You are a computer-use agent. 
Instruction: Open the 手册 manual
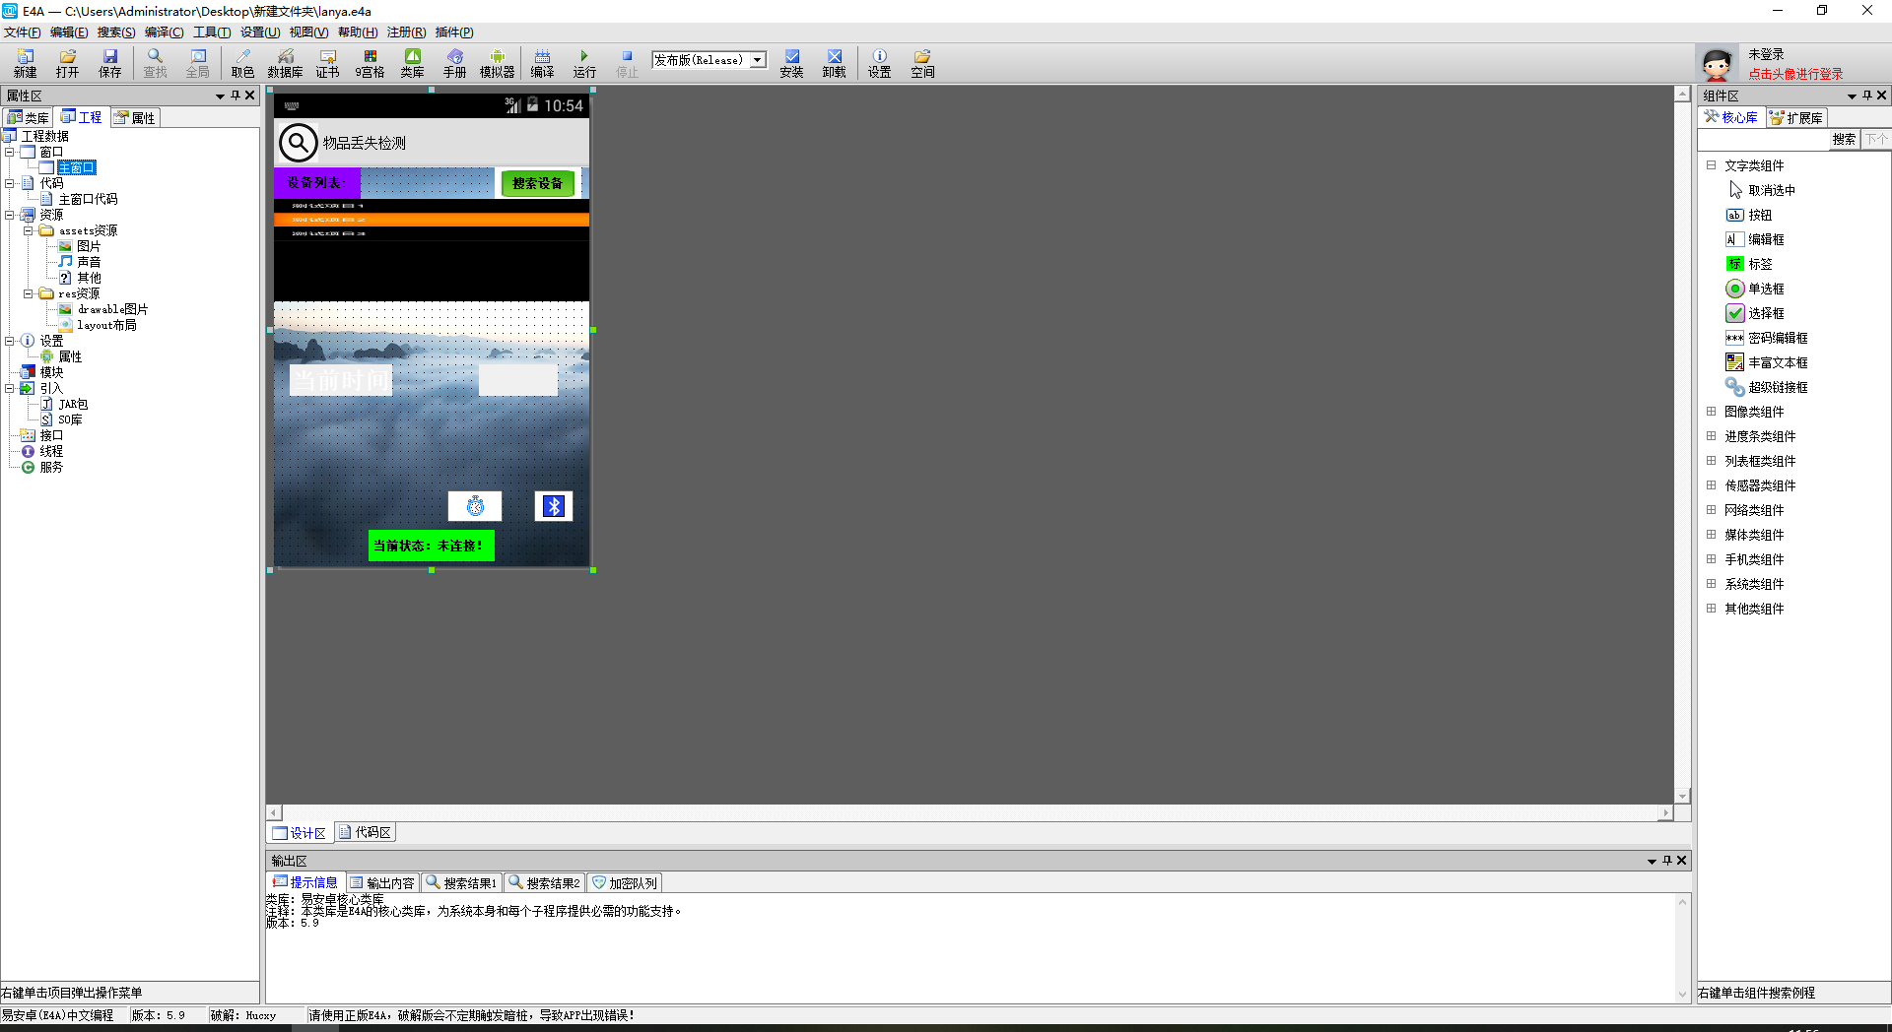[454, 63]
